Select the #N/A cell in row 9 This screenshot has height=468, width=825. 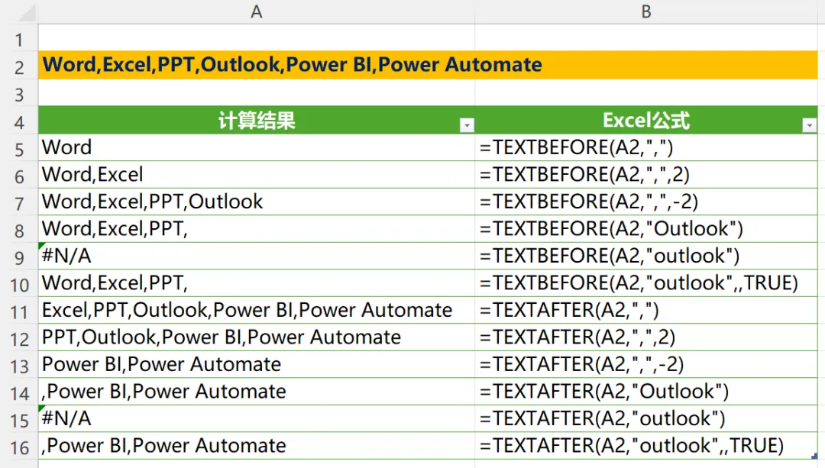[x=256, y=256]
